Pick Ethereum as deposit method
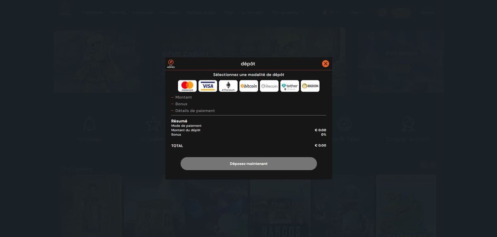 click(228, 86)
